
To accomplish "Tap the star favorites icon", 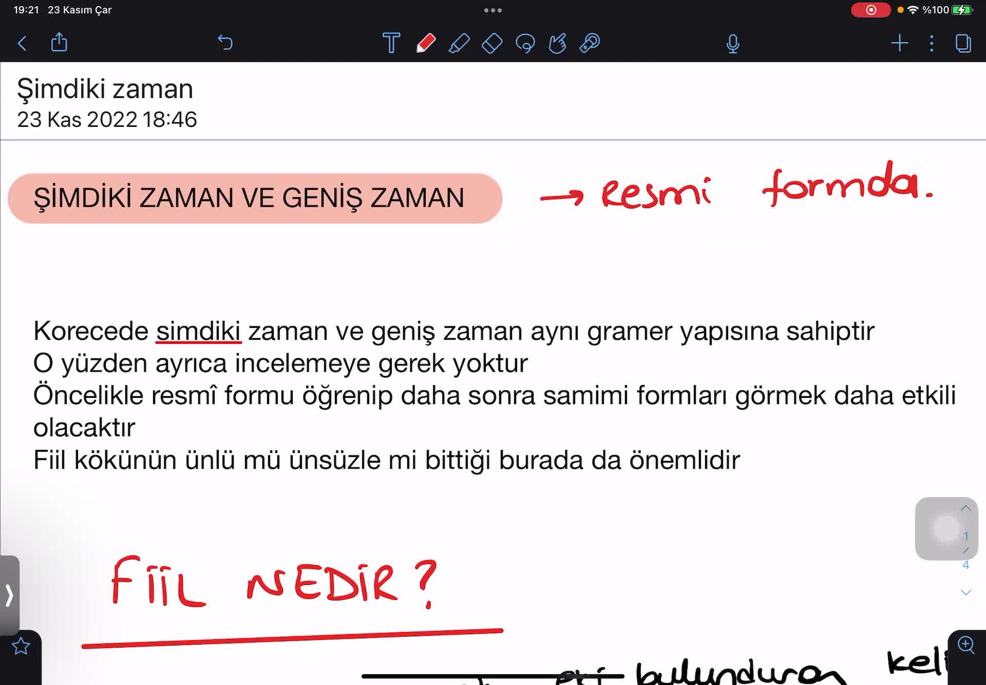I will (x=21, y=646).
